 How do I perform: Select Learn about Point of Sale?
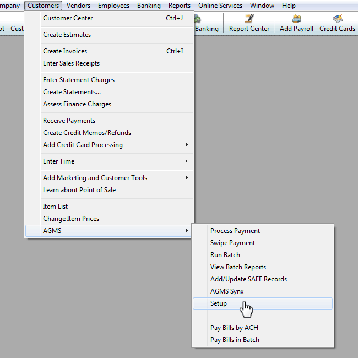tap(110, 190)
